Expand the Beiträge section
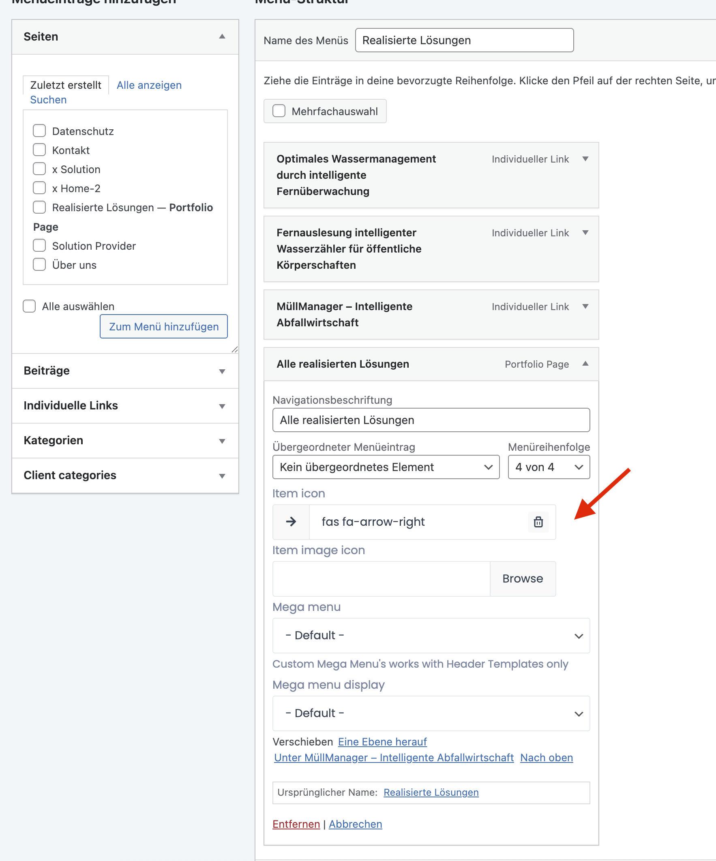The image size is (716, 861). click(x=222, y=371)
